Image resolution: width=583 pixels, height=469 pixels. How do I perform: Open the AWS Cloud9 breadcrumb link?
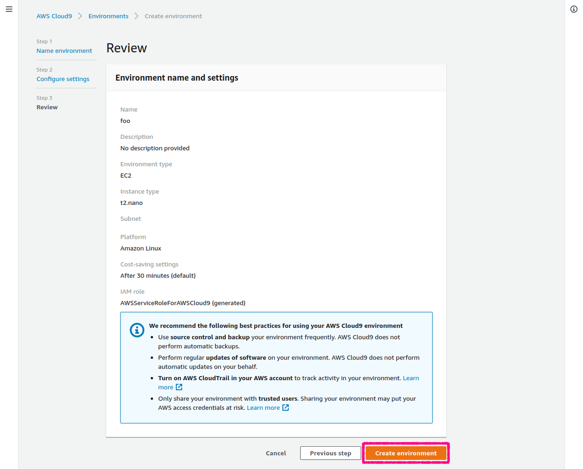tap(54, 16)
